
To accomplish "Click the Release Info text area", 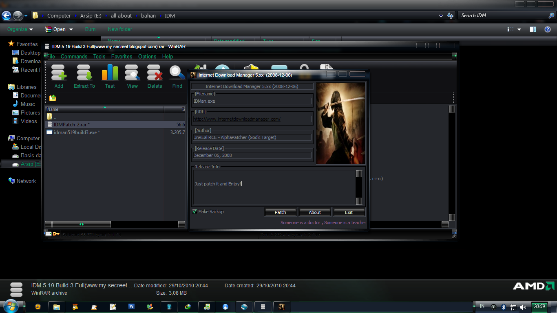I will (274, 187).
